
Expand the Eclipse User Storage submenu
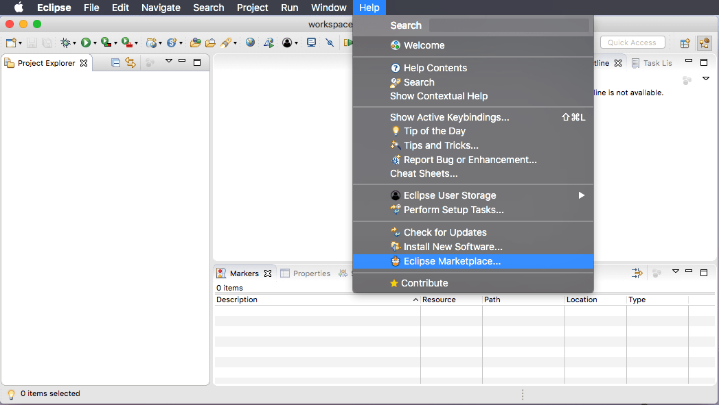click(x=581, y=195)
